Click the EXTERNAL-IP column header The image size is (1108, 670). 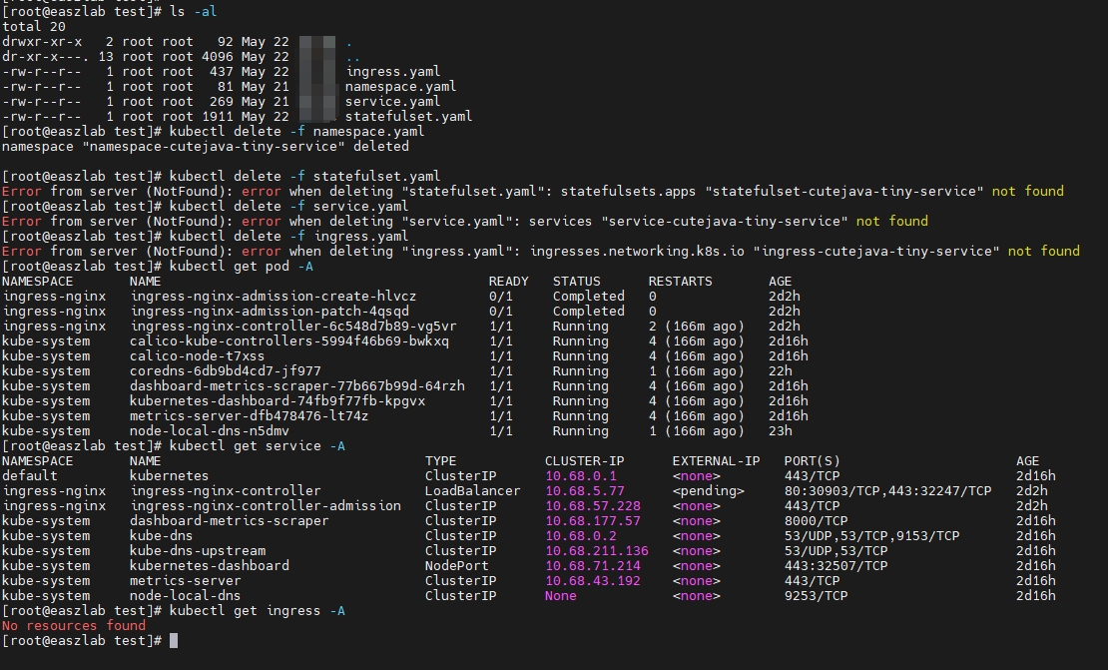(x=716, y=460)
